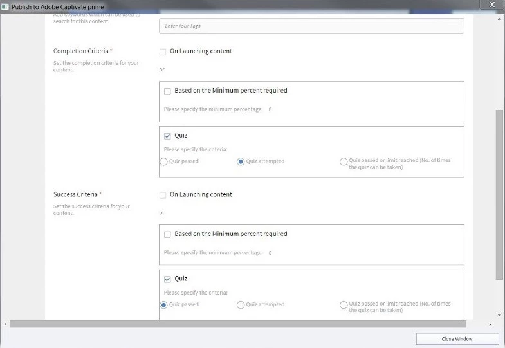
Task: Uncheck Quiz checkbox under Completion Criteria
Action: pos(167,136)
